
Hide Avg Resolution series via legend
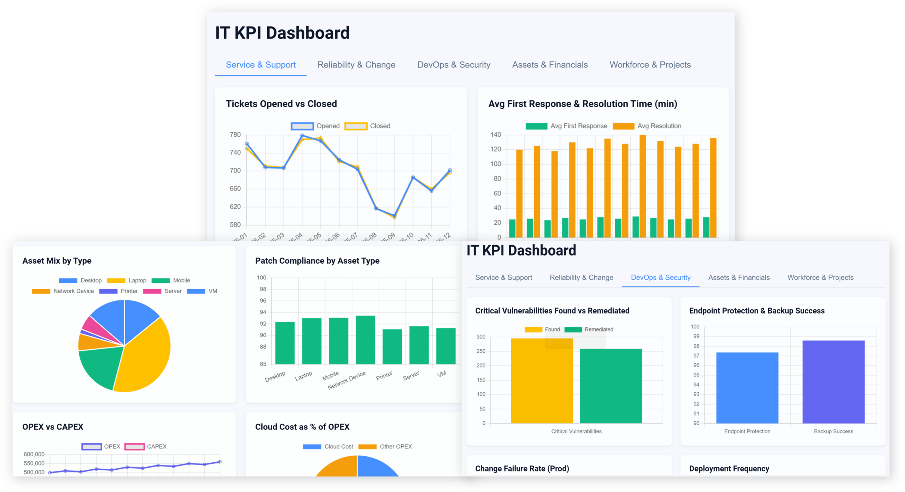click(x=623, y=126)
